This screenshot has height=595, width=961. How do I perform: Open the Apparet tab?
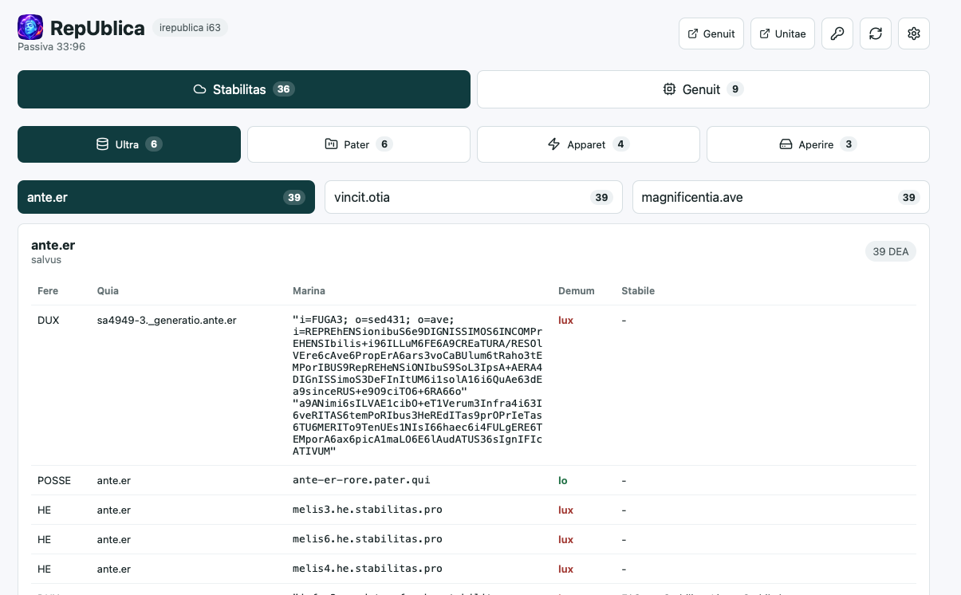click(589, 144)
